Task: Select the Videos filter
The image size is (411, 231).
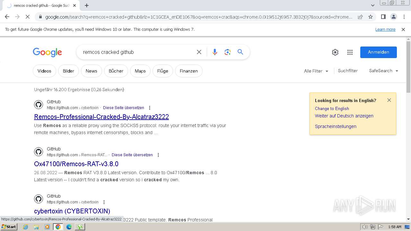Action: [x=44, y=71]
